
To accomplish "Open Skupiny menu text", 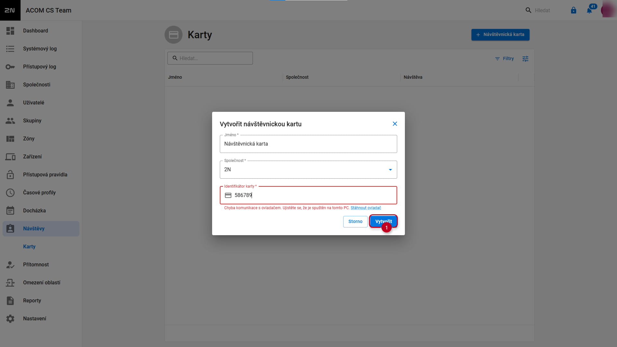I will (32, 121).
